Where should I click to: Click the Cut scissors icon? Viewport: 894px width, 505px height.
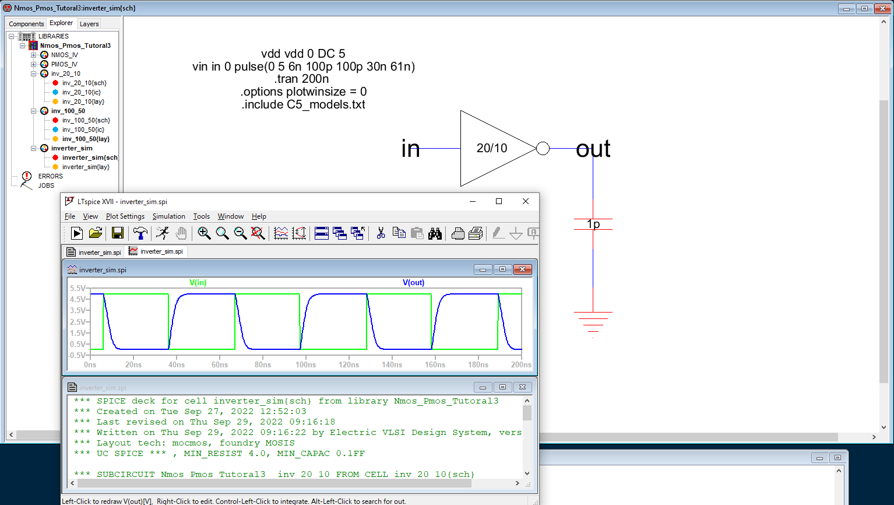[x=381, y=233]
